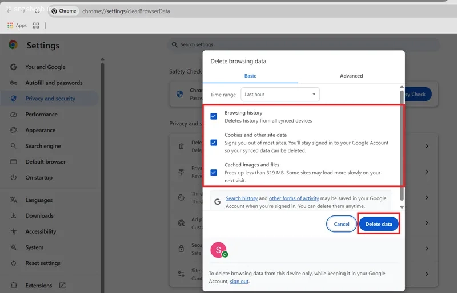457x293 pixels.
Task: Click the Accessibility figure icon
Action: (13, 231)
